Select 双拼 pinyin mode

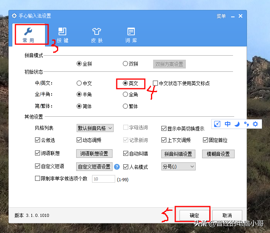coord(130,64)
